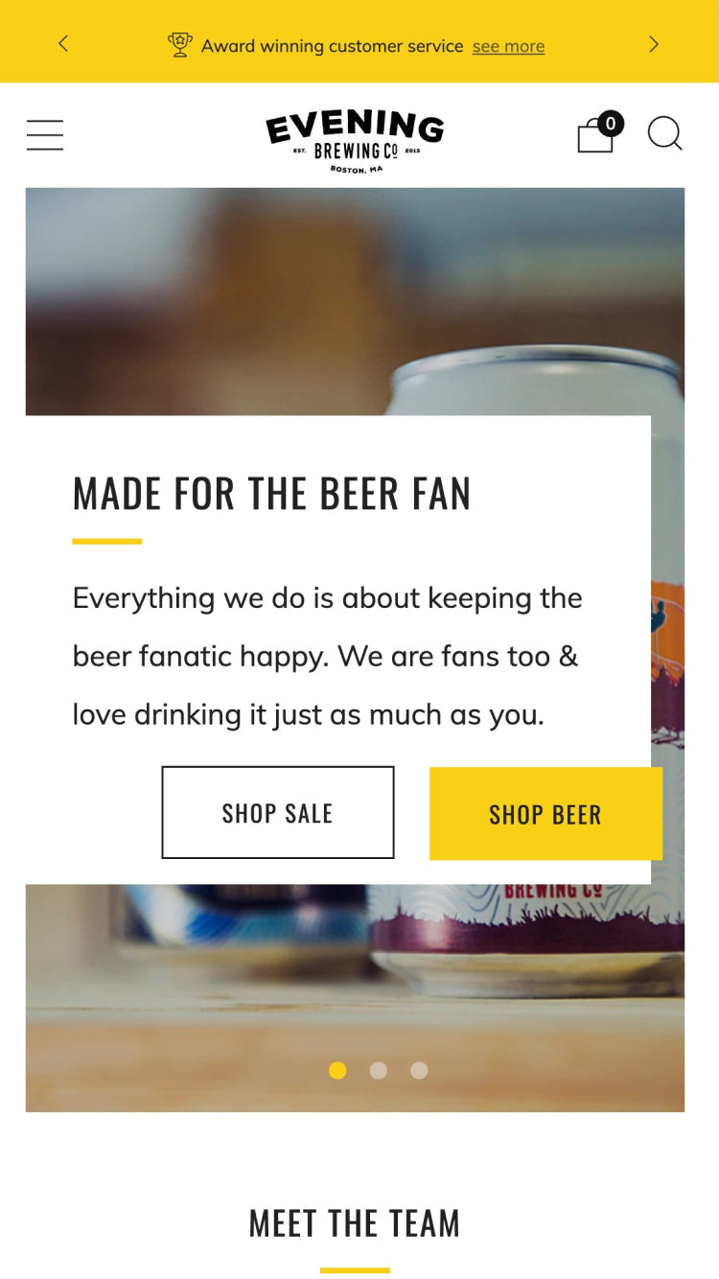Click the previous announcement arrow
This screenshot has height=1279, width=719.
click(x=63, y=44)
